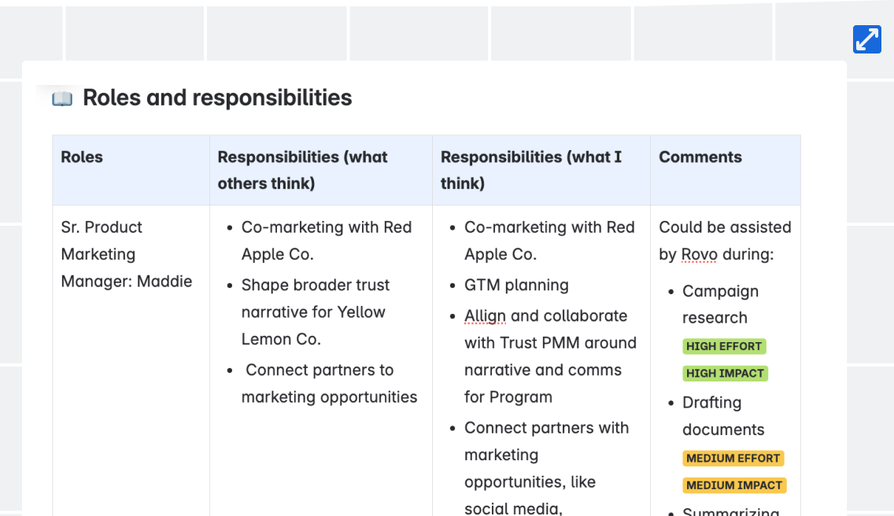Viewport: 894px width, 516px height.
Task: Click the expand fullscreen arrow icon
Action: coord(866,39)
